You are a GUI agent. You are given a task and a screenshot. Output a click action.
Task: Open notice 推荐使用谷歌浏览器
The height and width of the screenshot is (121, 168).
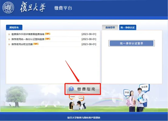(x=22, y=44)
